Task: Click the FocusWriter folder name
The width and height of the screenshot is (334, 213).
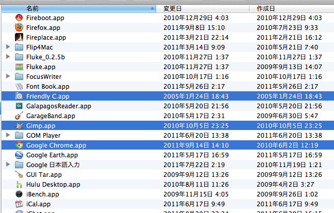Action: (x=44, y=77)
